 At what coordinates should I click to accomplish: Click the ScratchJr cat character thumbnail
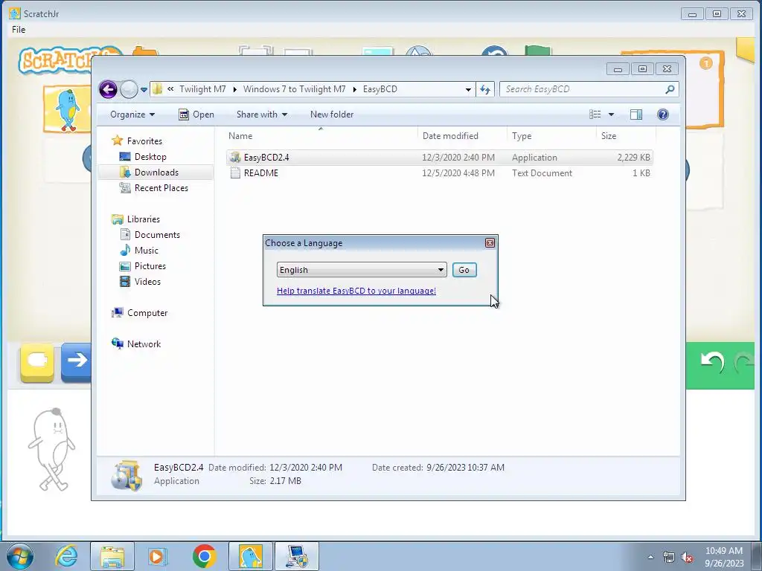coord(66,109)
